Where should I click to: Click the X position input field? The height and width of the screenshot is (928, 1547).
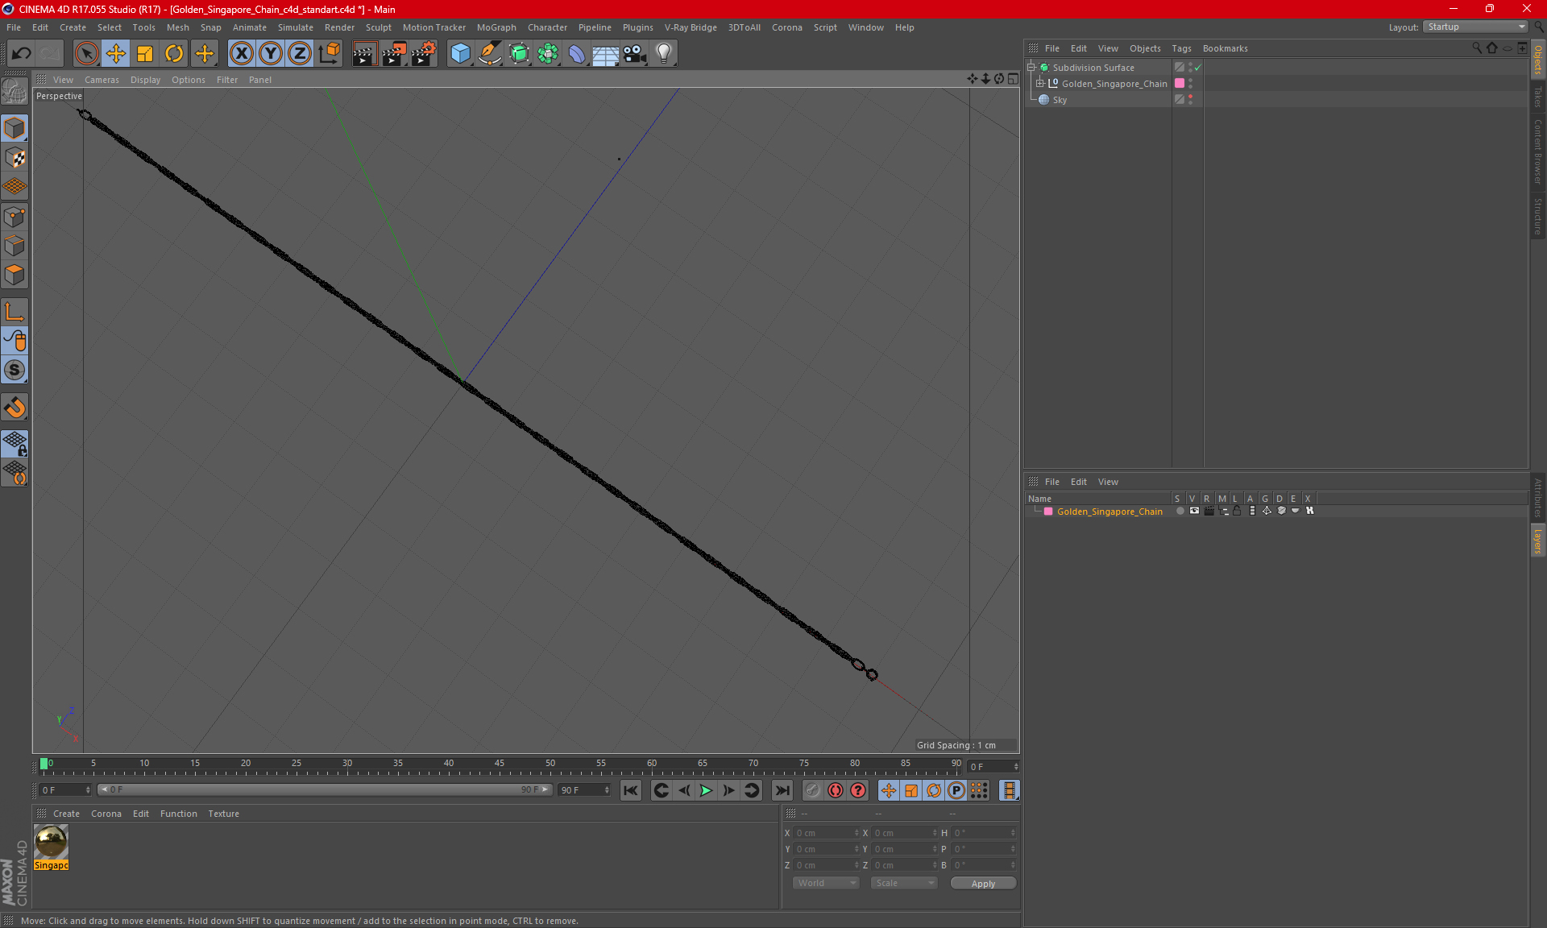(x=827, y=833)
